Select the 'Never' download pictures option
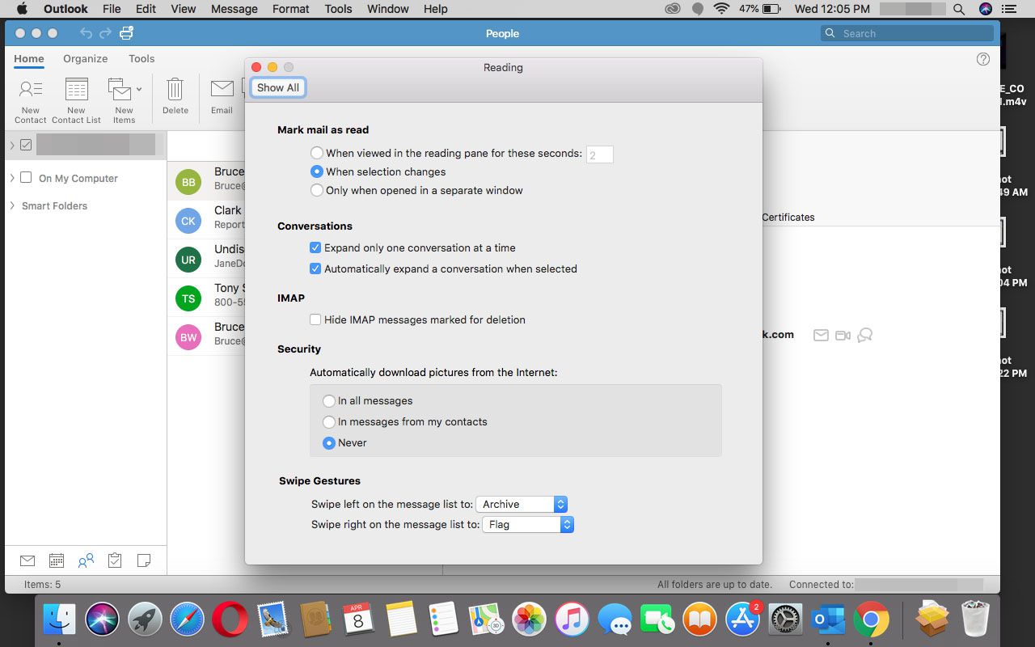 [328, 442]
